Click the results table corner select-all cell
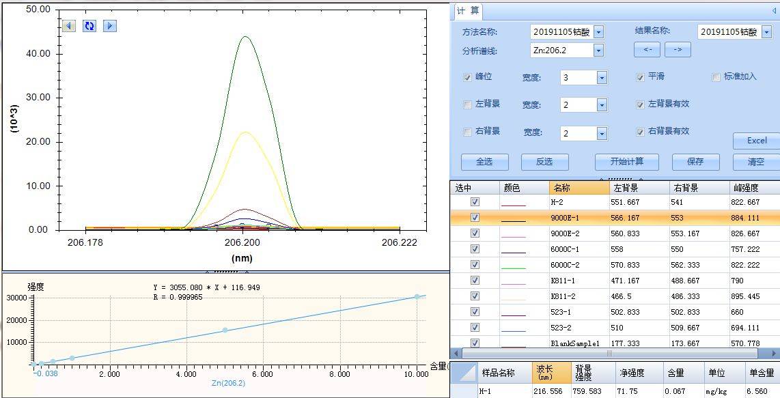Image resolution: width=780 pixels, height=398 pixels. 464,373
